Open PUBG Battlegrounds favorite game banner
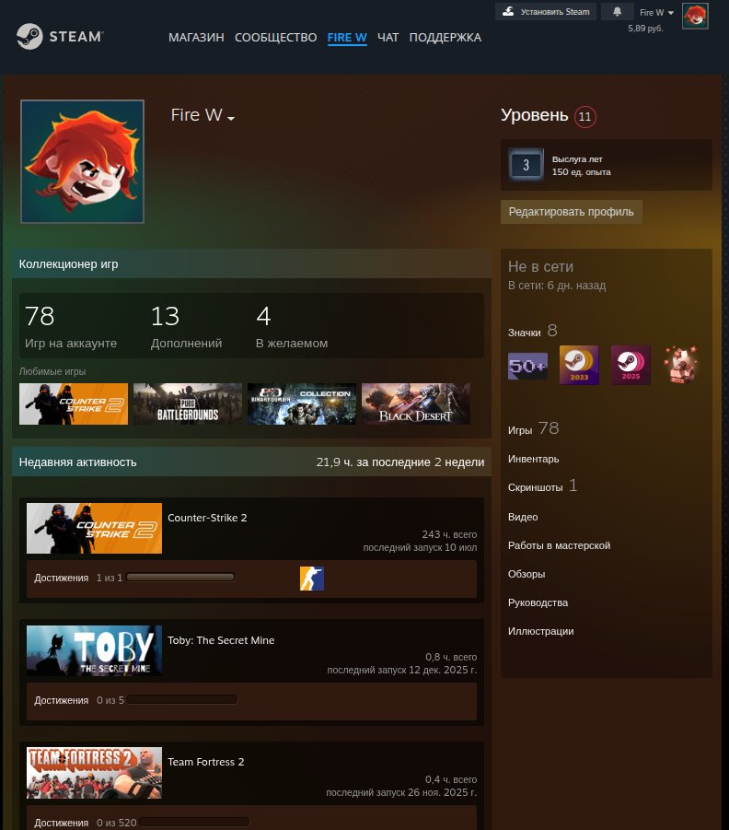The width and height of the screenshot is (729, 830). point(188,403)
